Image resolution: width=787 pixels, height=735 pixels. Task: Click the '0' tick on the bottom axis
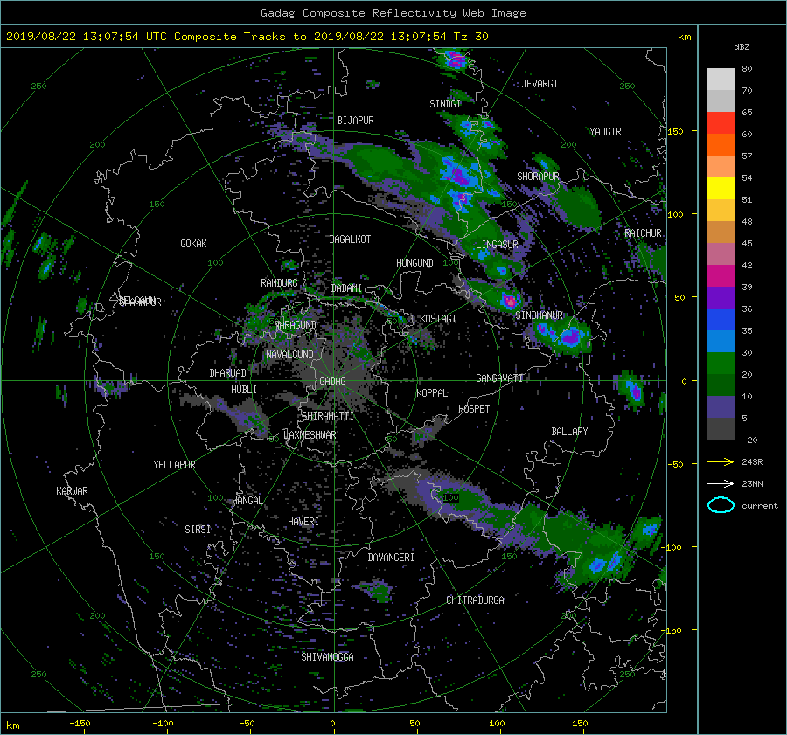click(332, 724)
